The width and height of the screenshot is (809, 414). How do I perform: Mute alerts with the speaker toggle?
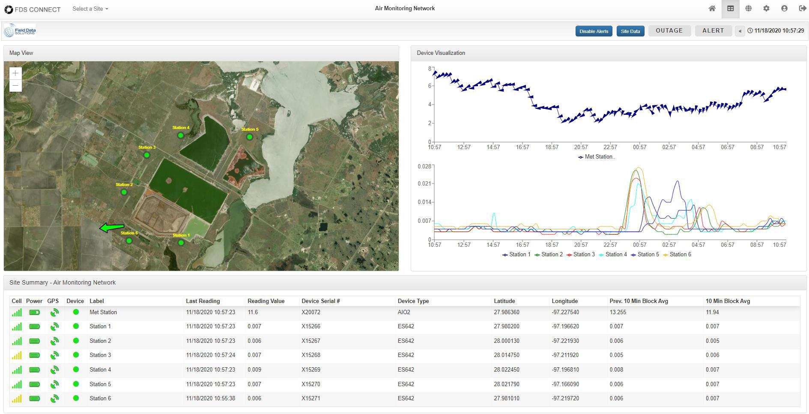pos(740,30)
